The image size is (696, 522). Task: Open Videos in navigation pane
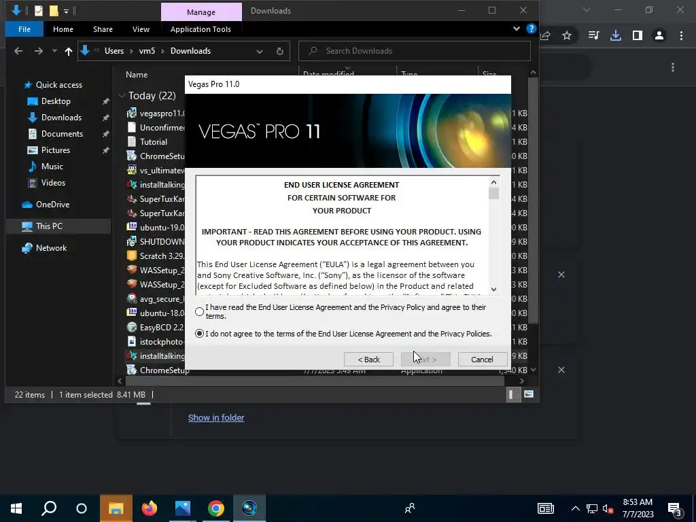click(x=53, y=182)
